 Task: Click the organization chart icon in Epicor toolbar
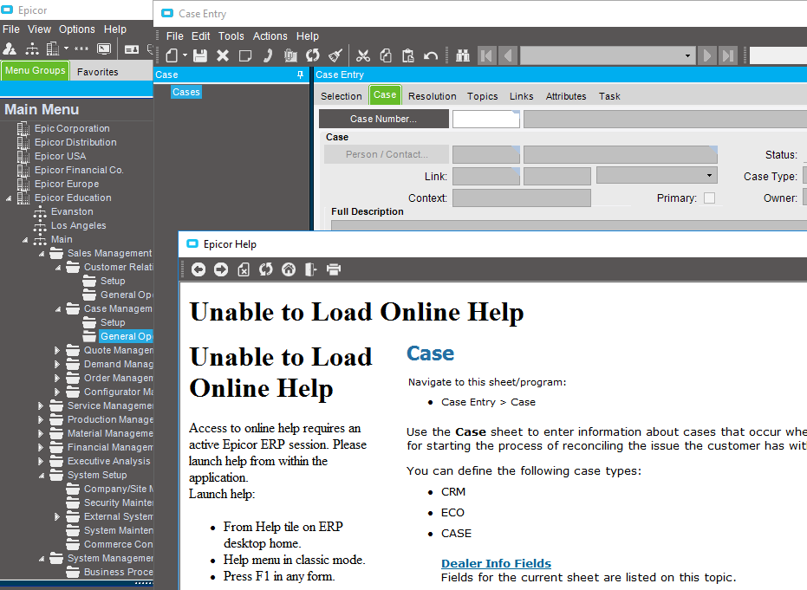[32, 49]
